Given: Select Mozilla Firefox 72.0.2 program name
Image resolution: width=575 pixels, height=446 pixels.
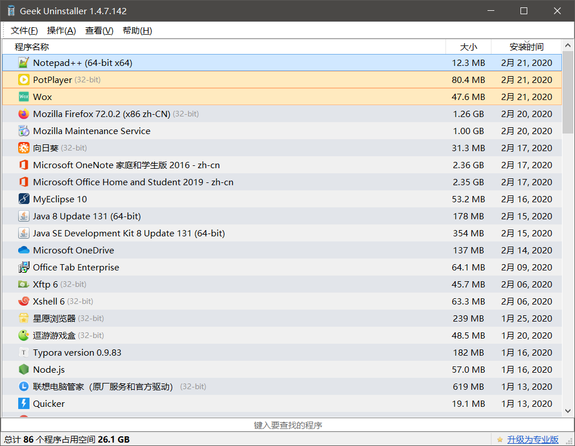Looking at the screenshot, I should pyautogui.click(x=102, y=114).
